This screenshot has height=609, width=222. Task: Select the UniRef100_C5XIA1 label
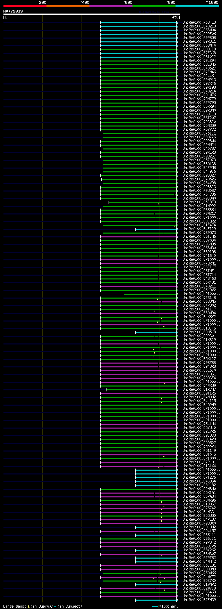199,493
